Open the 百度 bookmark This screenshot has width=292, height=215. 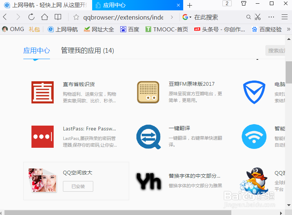[x=130, y=29]
